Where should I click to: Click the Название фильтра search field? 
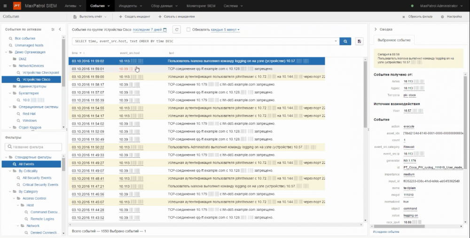(33, 147)
